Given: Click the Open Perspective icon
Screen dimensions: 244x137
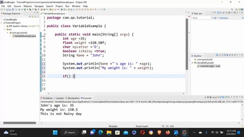Looking at the screenshot, I should tap(236, 10).
